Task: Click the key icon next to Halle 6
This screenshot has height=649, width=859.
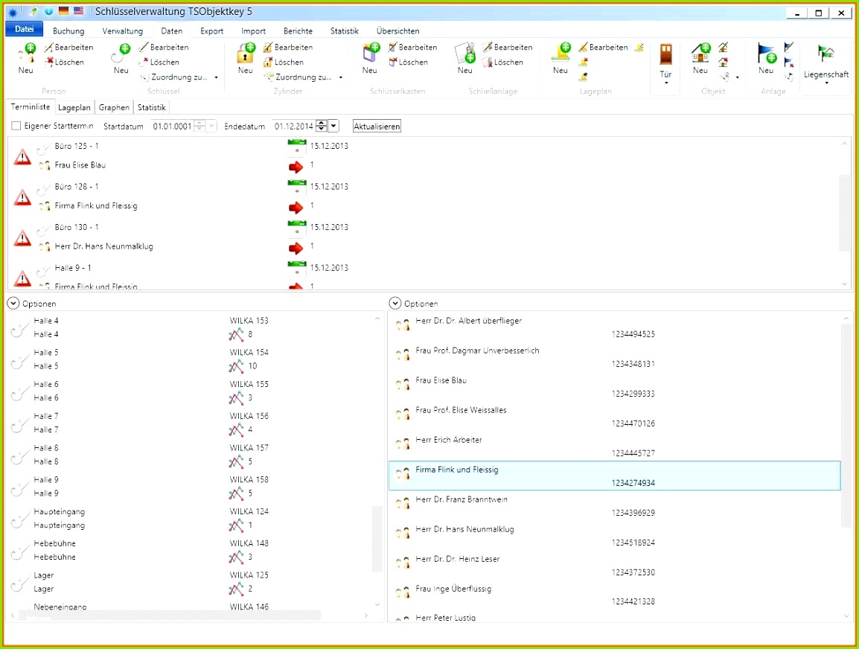Action: [x=19, y=392]
